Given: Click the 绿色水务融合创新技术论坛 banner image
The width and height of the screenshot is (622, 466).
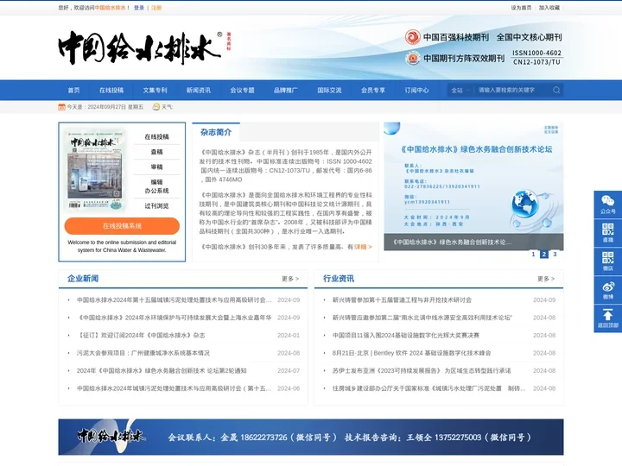Looking at the screenshot, I should tap(473, 186).
